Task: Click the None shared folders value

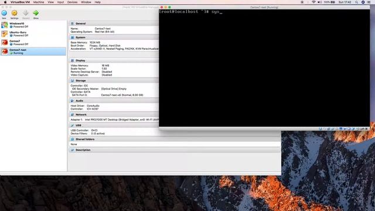Action: tap(74, 144)
